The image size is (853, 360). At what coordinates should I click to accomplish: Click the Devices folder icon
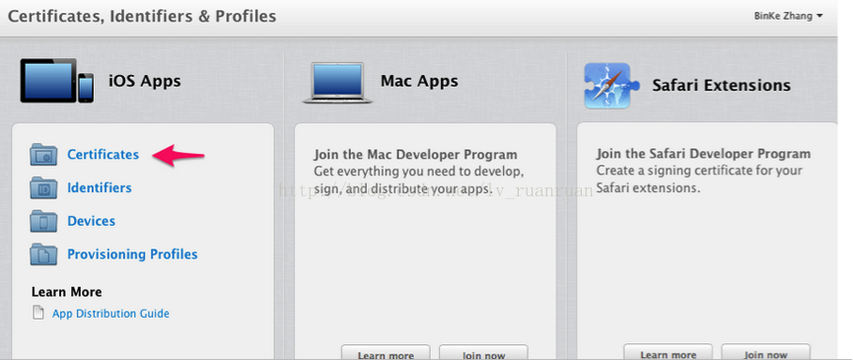click(43, 221)
